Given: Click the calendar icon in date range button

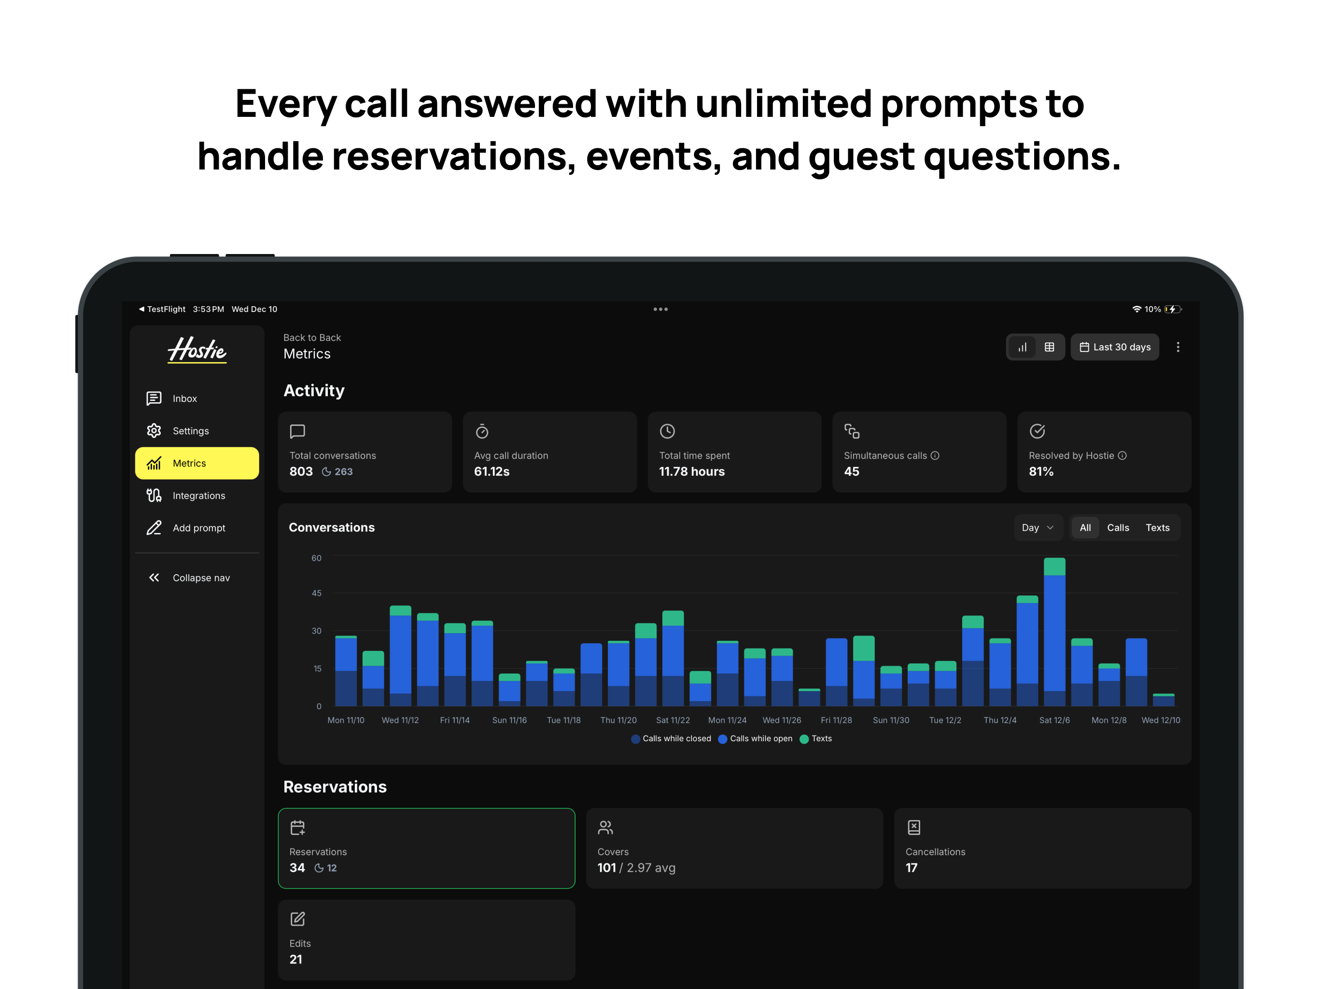Looking at the screenshot, I should pos(1084,347).
